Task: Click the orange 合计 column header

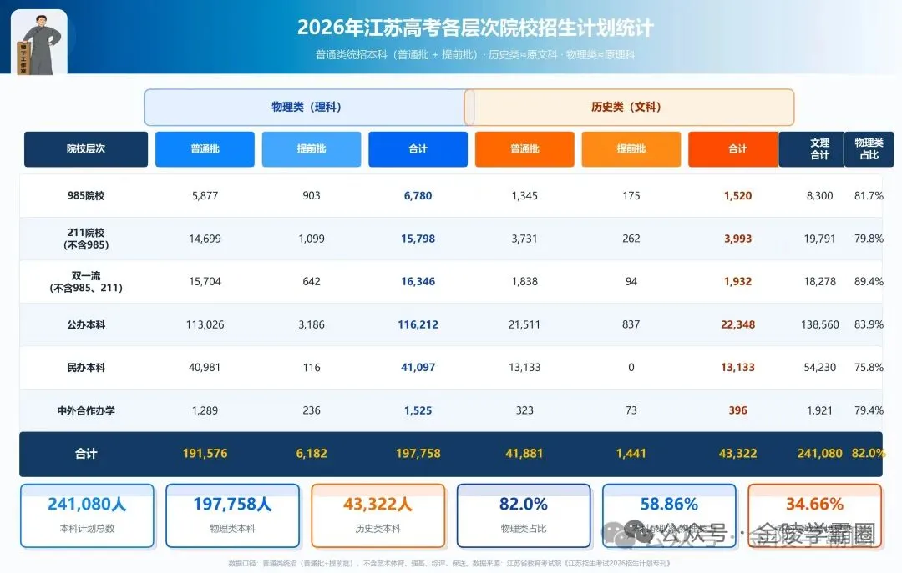Action: 733,148
